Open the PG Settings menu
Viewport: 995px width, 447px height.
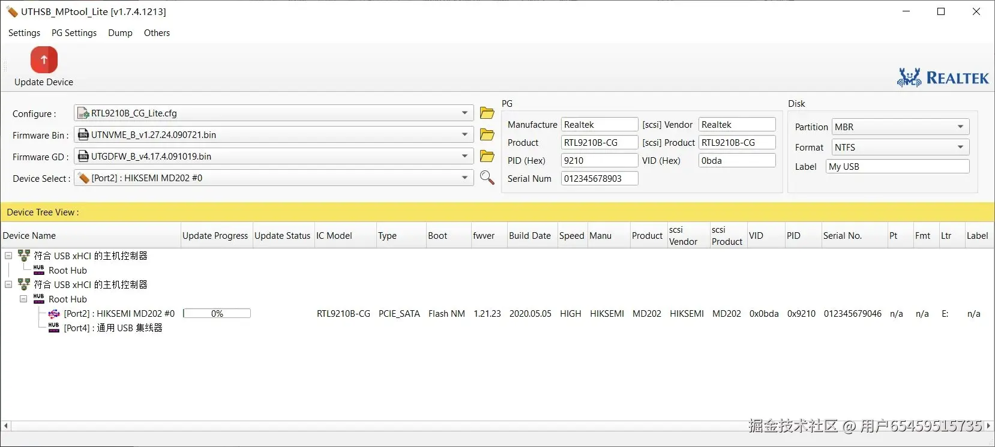pos(74,33)
